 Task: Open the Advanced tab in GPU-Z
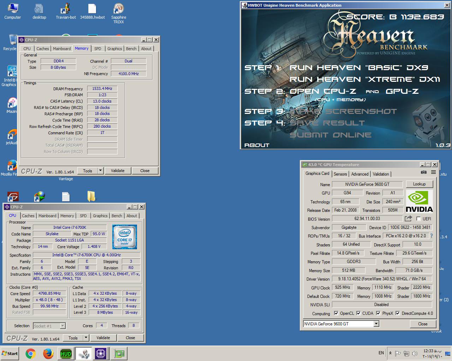coord(360,174)
